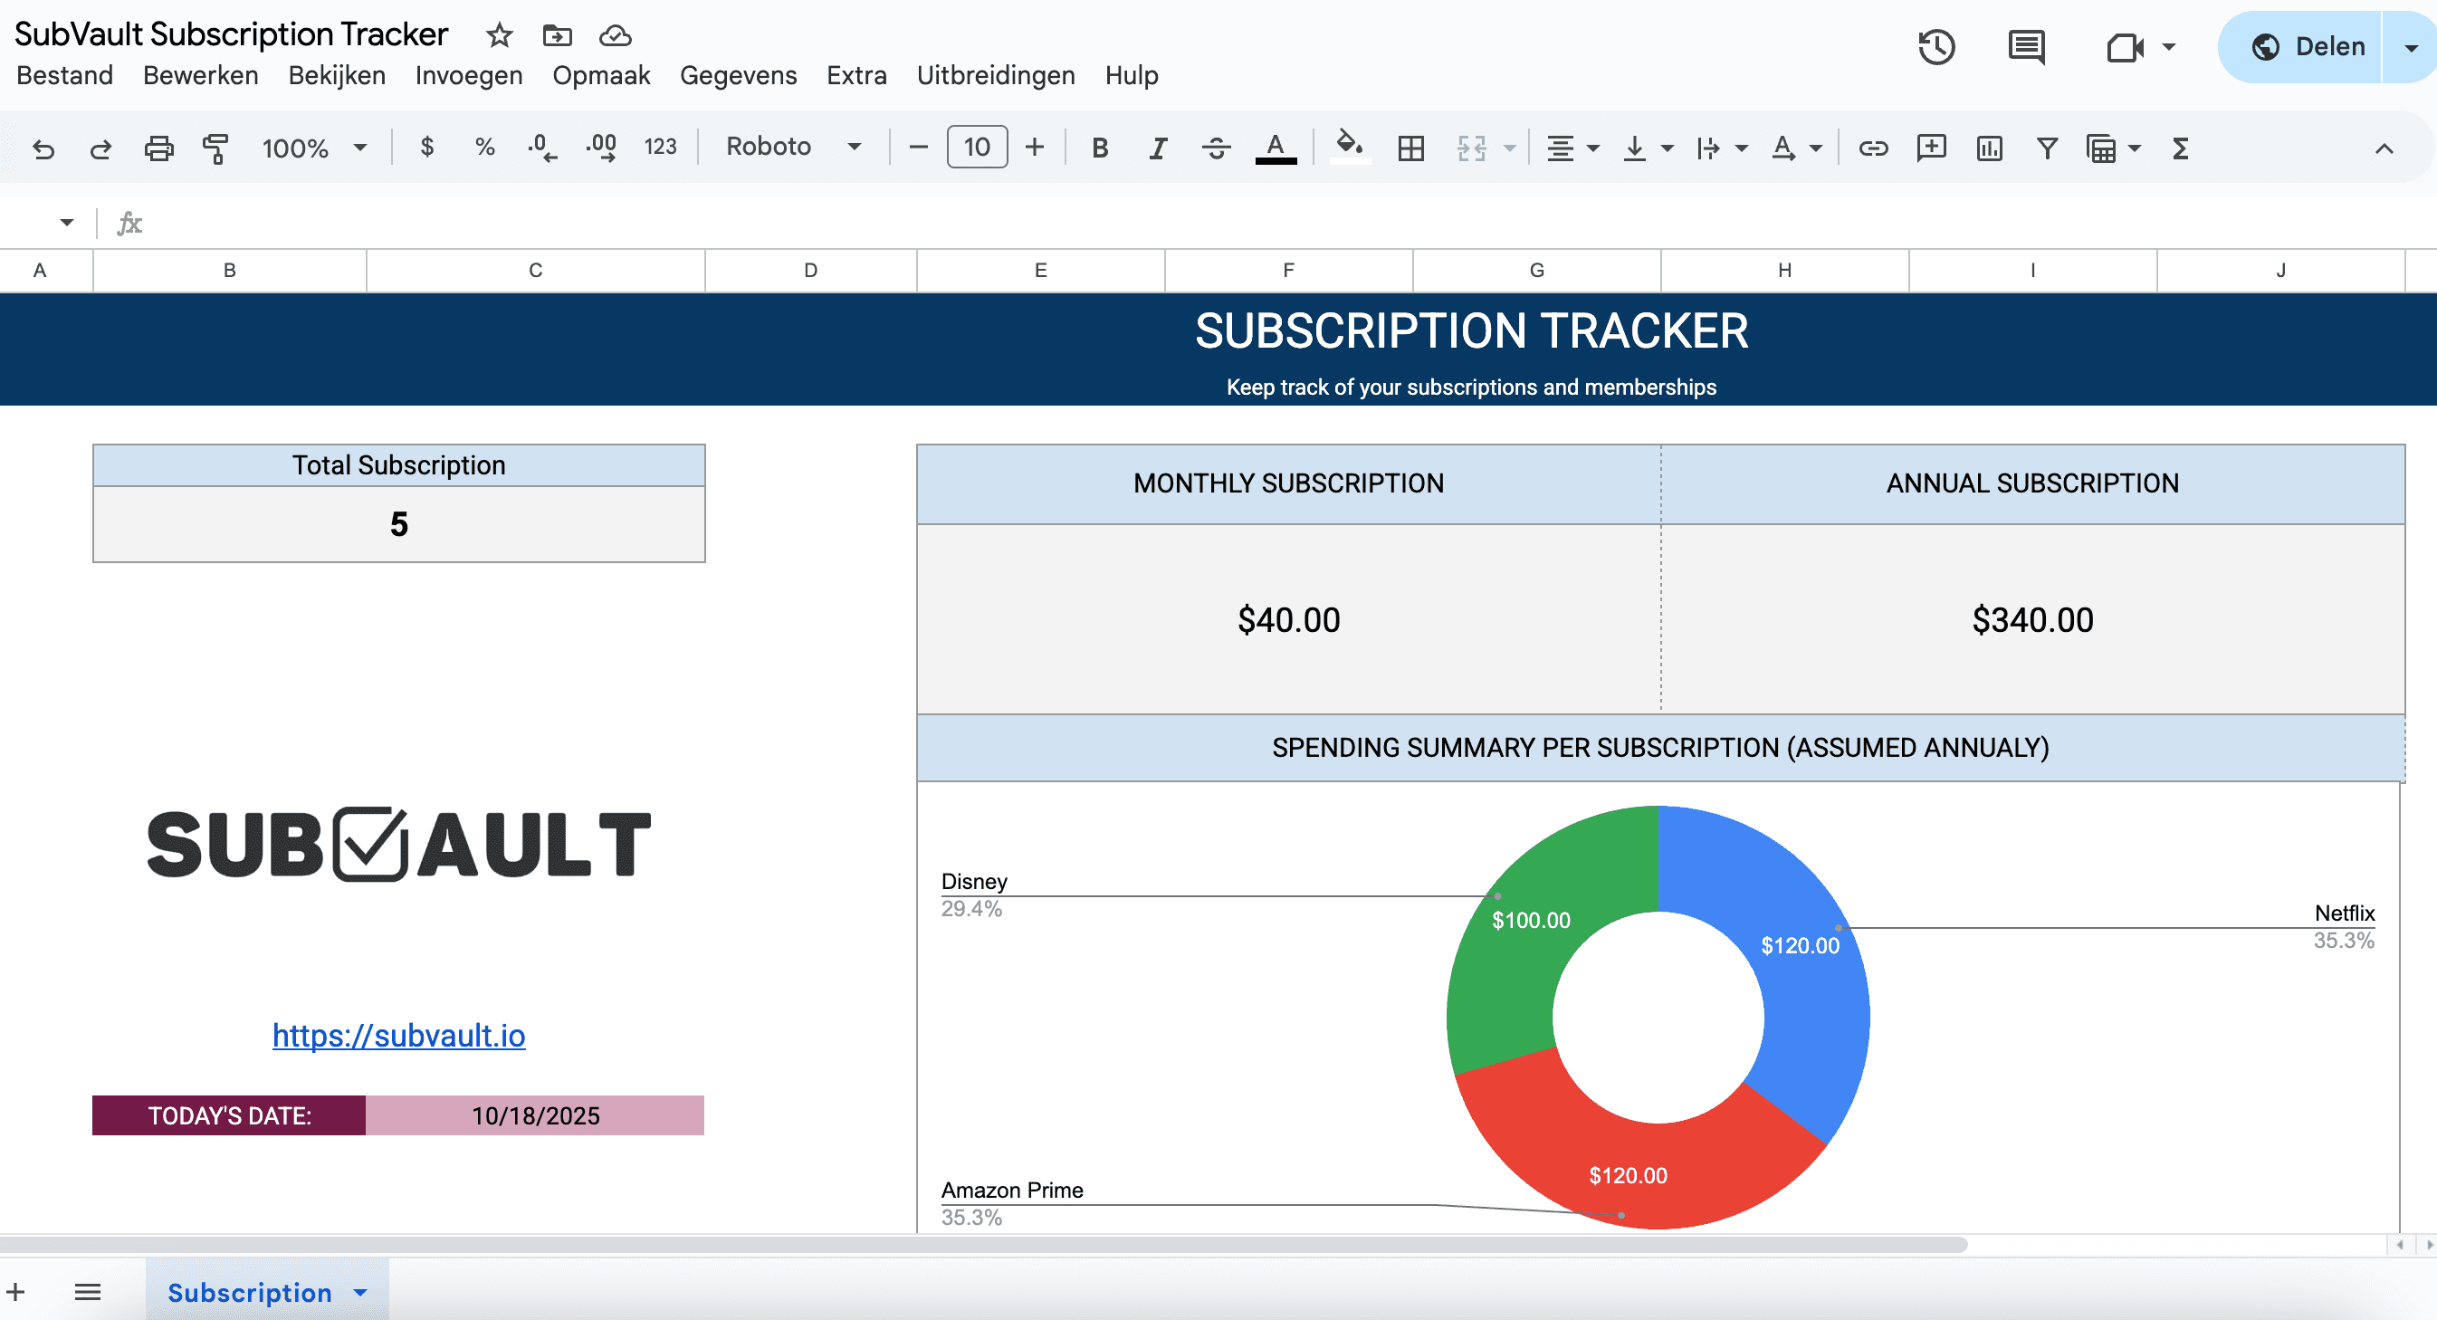Create a filter on the sheet
This screenshot has height=1320, width=2437.
coord(2046,148)
